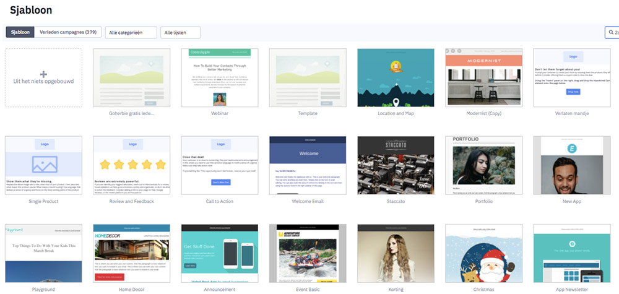Click the plus icon for blank template
This screenshot has height=294, width=619.
tap(43, 74)
